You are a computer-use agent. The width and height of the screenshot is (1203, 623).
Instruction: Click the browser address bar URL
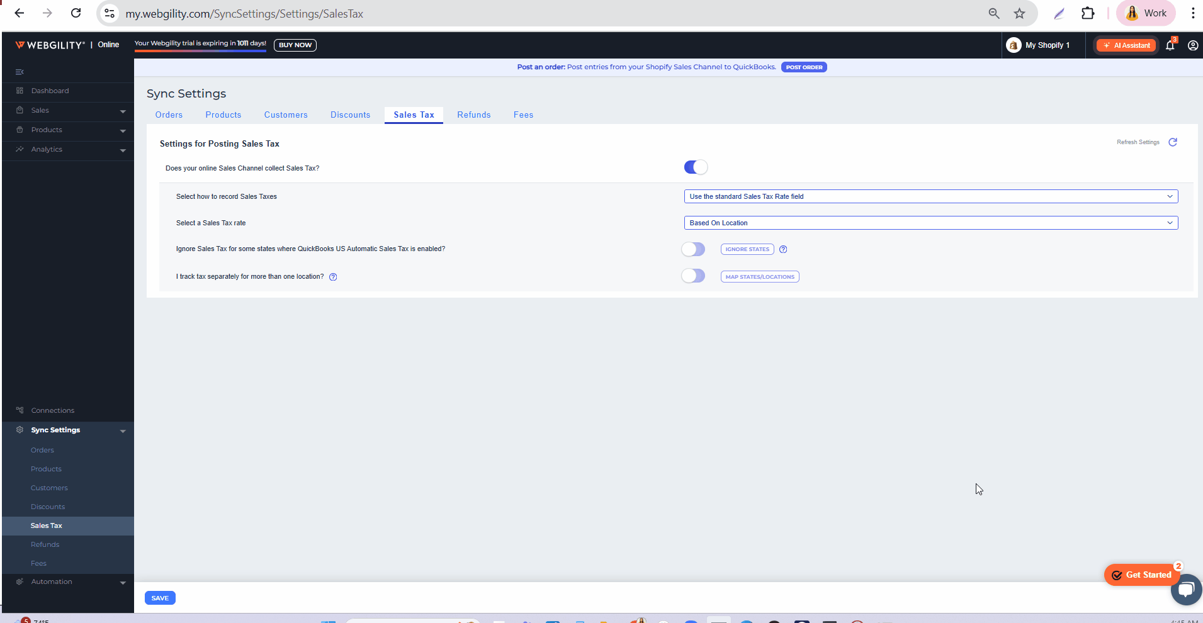click(x=244, y=13)
